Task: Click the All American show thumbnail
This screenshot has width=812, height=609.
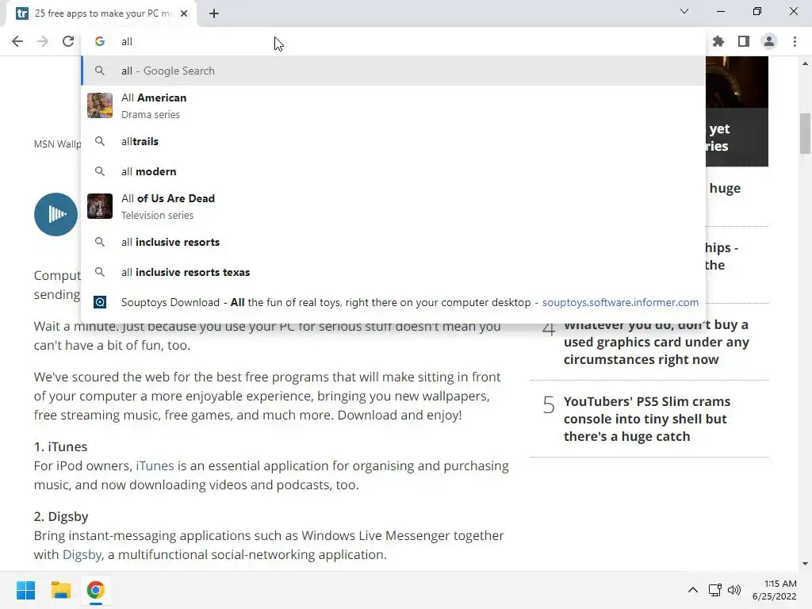Action: click(x=100, y=105)
